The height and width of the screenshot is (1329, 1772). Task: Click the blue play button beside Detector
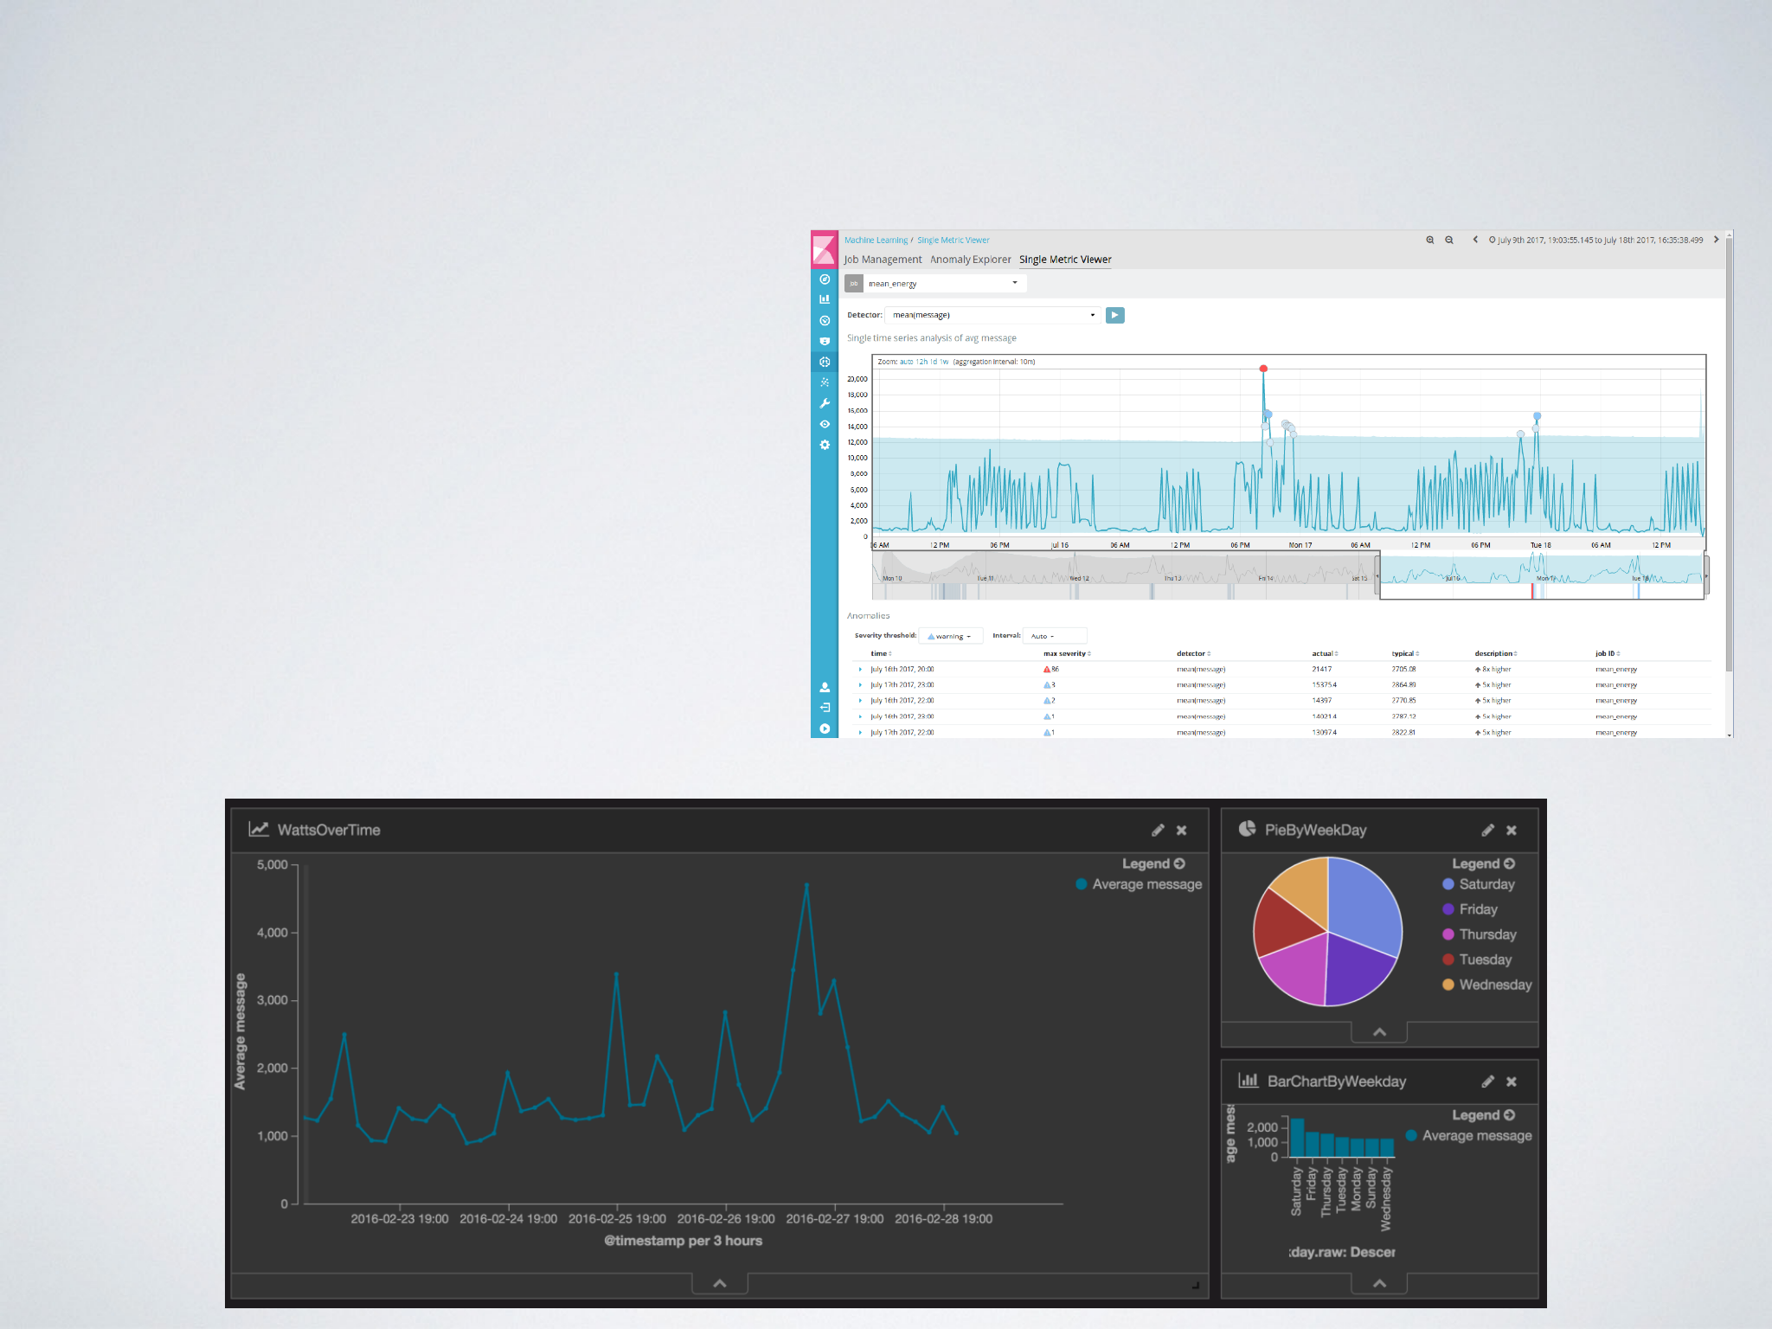(x=1115, y=315)
